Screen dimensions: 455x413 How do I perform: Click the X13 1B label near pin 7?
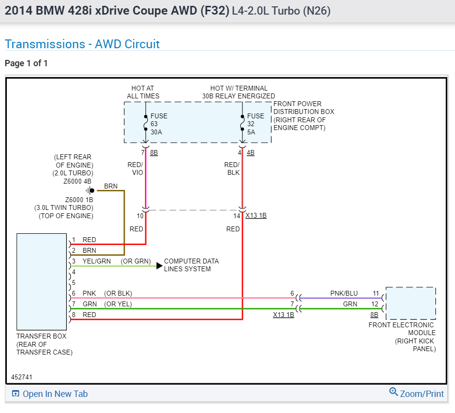tap(283, 315)
